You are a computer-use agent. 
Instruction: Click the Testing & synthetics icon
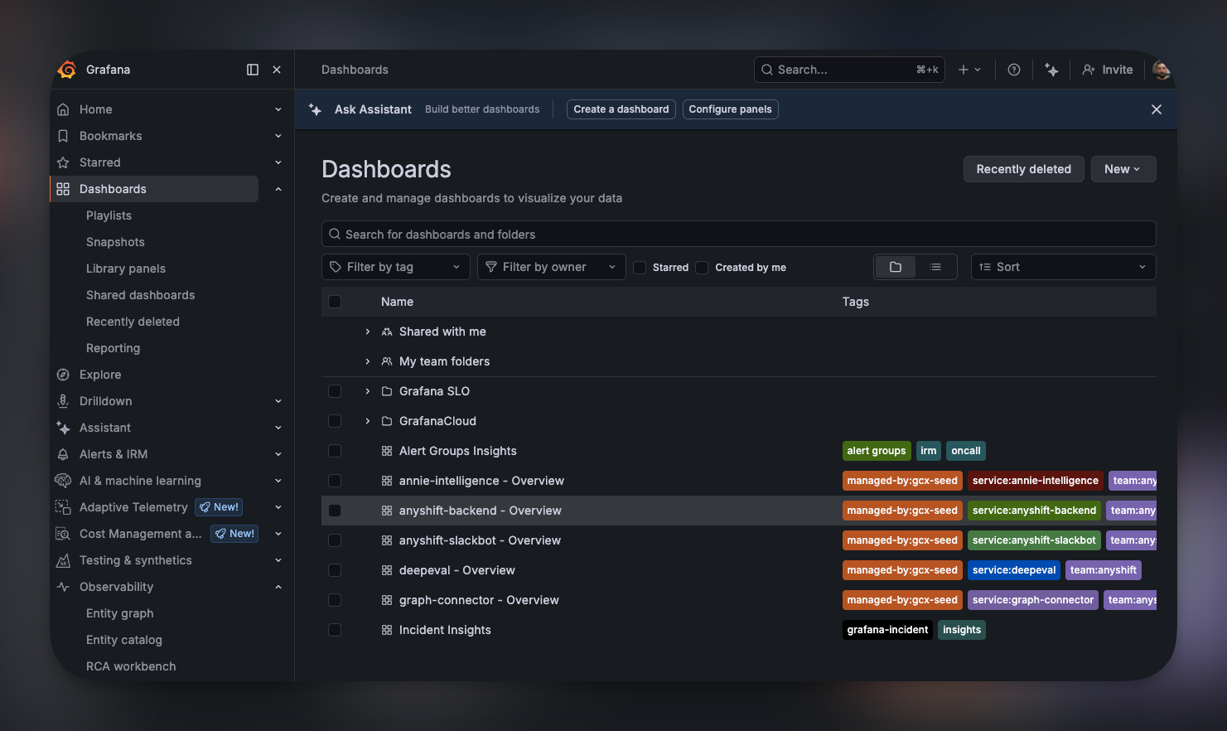click(63, 560)
